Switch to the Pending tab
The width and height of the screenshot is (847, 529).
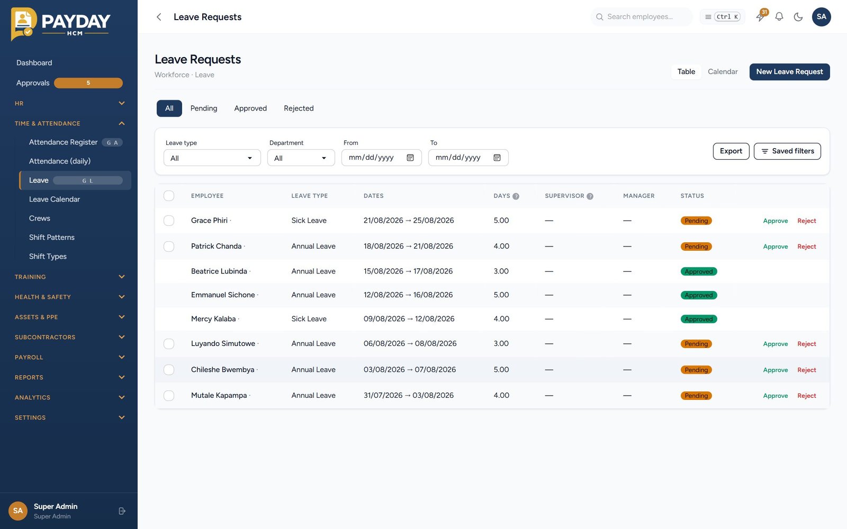pyautogui.click(x=204, y=108)
